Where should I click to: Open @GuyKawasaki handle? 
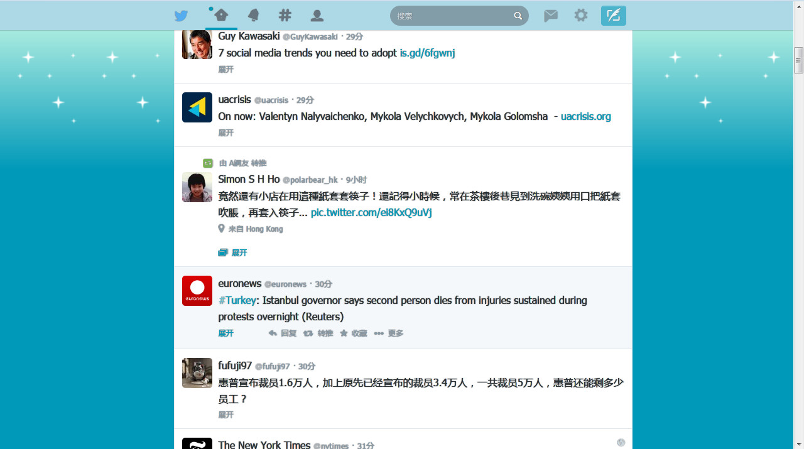click(310, 38)
